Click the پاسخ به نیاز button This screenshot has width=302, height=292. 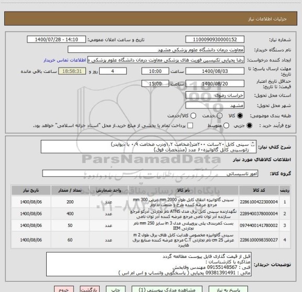228,289
